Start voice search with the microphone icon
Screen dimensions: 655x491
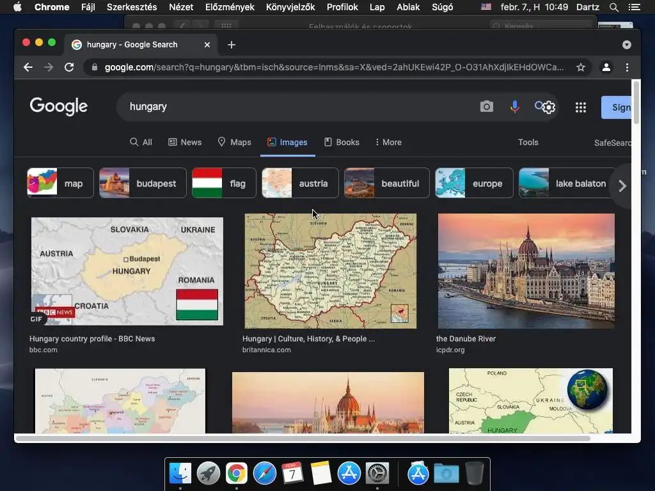point(515,107)
